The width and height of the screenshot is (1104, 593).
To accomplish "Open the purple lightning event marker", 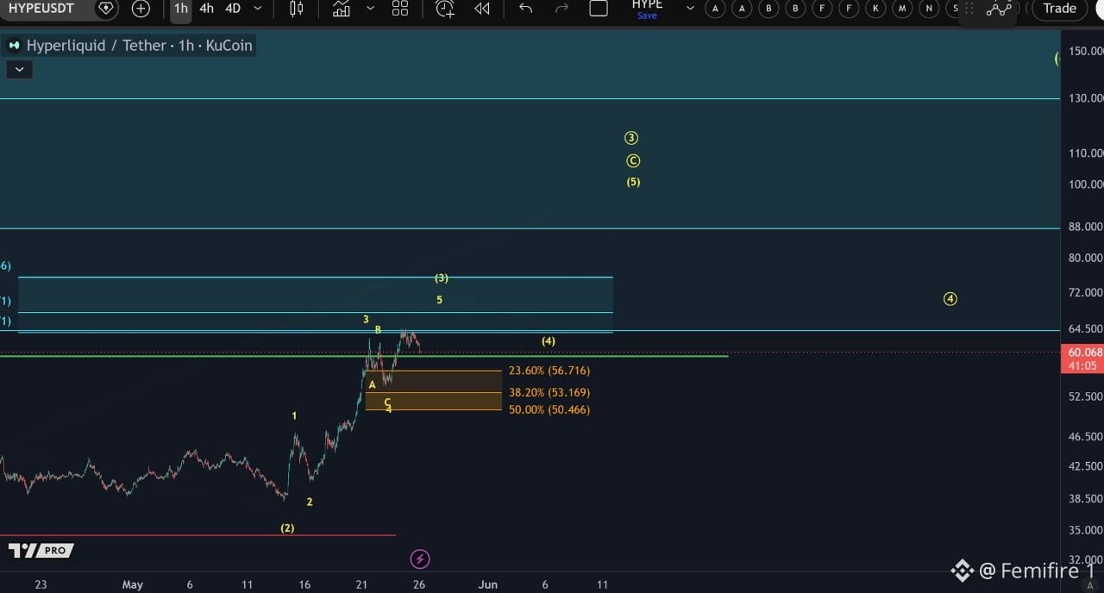I will point(419,559).
